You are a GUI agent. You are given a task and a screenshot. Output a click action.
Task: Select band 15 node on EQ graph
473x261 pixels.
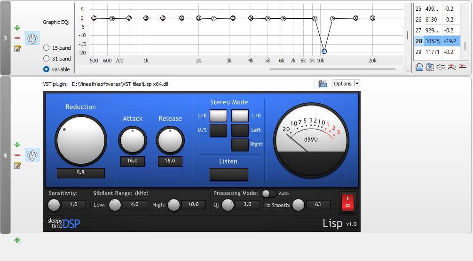[94, 18]
